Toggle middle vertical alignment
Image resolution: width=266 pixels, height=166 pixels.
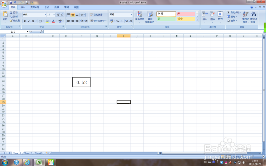pyautogui.click(x=73, y=15)
